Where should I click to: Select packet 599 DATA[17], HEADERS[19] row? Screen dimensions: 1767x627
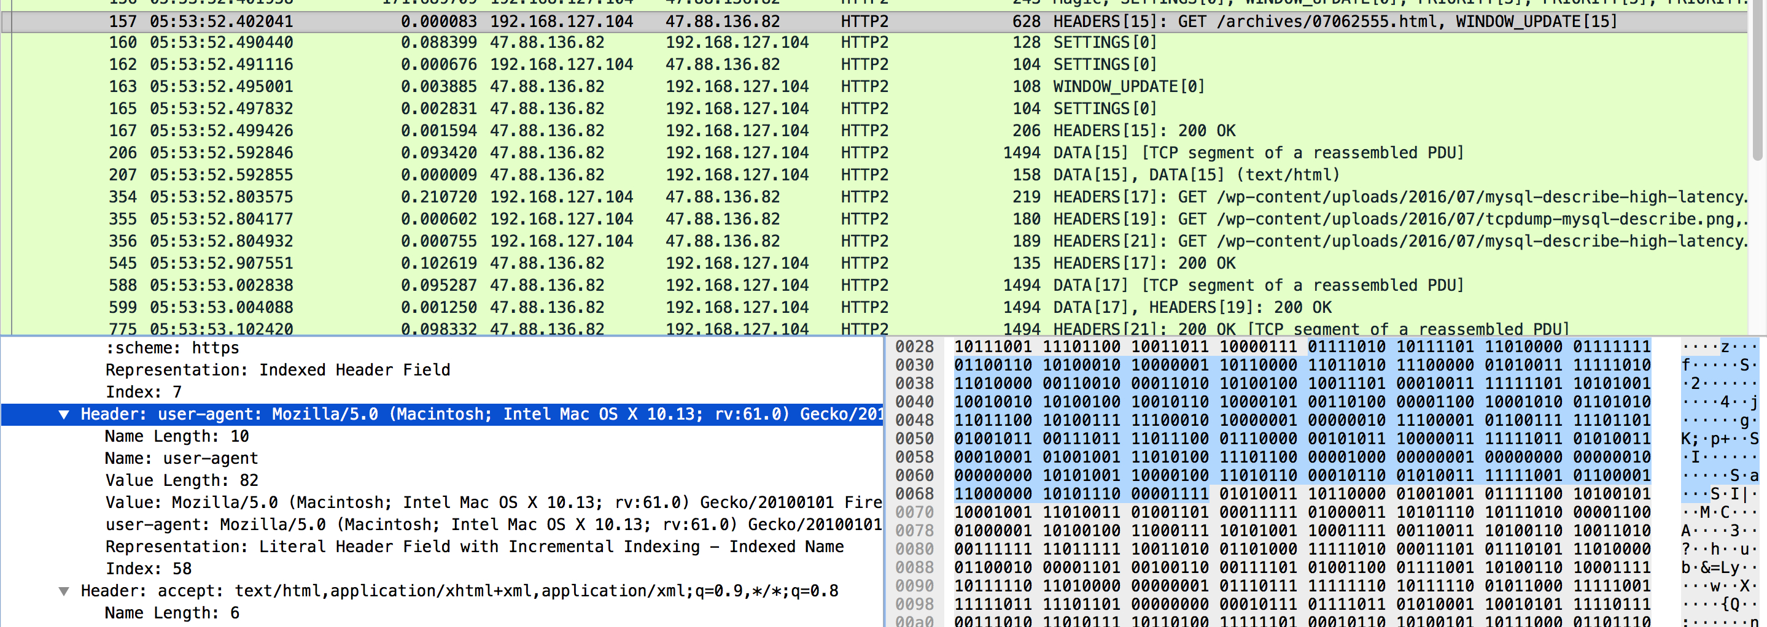[x=874, y=307]
